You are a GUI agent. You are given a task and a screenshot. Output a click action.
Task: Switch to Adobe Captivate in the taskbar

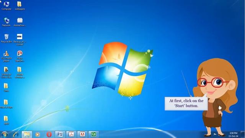pyautogui.click(x=93, y=135)
